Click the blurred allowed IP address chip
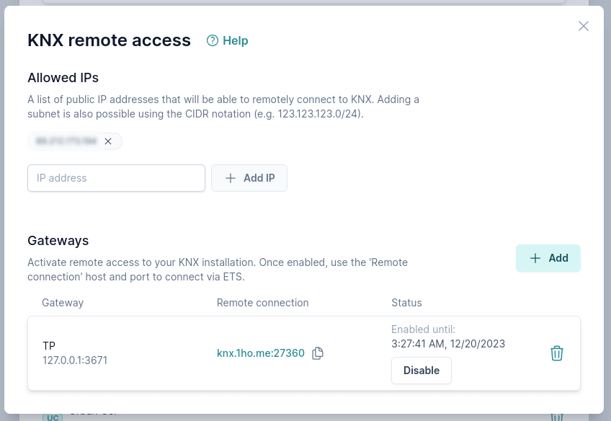The height and width of the screenshot is (421, 611). [x=66, y=141]
